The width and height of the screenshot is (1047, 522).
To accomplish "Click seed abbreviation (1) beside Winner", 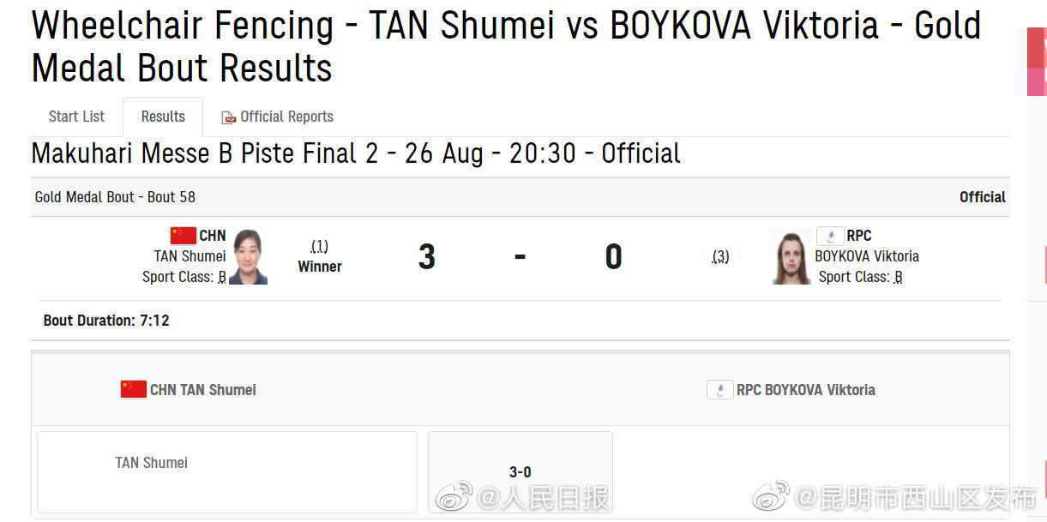I will 319,246.
